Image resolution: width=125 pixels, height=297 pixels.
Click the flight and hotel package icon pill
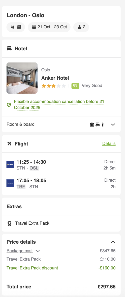tap(16, 27)
